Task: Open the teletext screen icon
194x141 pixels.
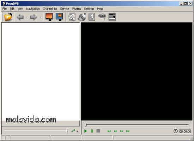Action: [112, 17]
